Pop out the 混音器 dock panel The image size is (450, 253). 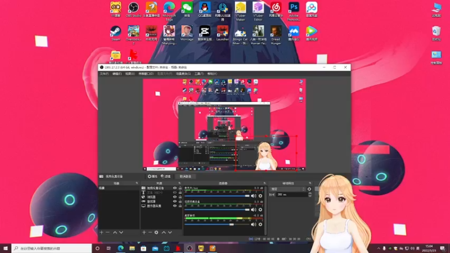(264, 183)
